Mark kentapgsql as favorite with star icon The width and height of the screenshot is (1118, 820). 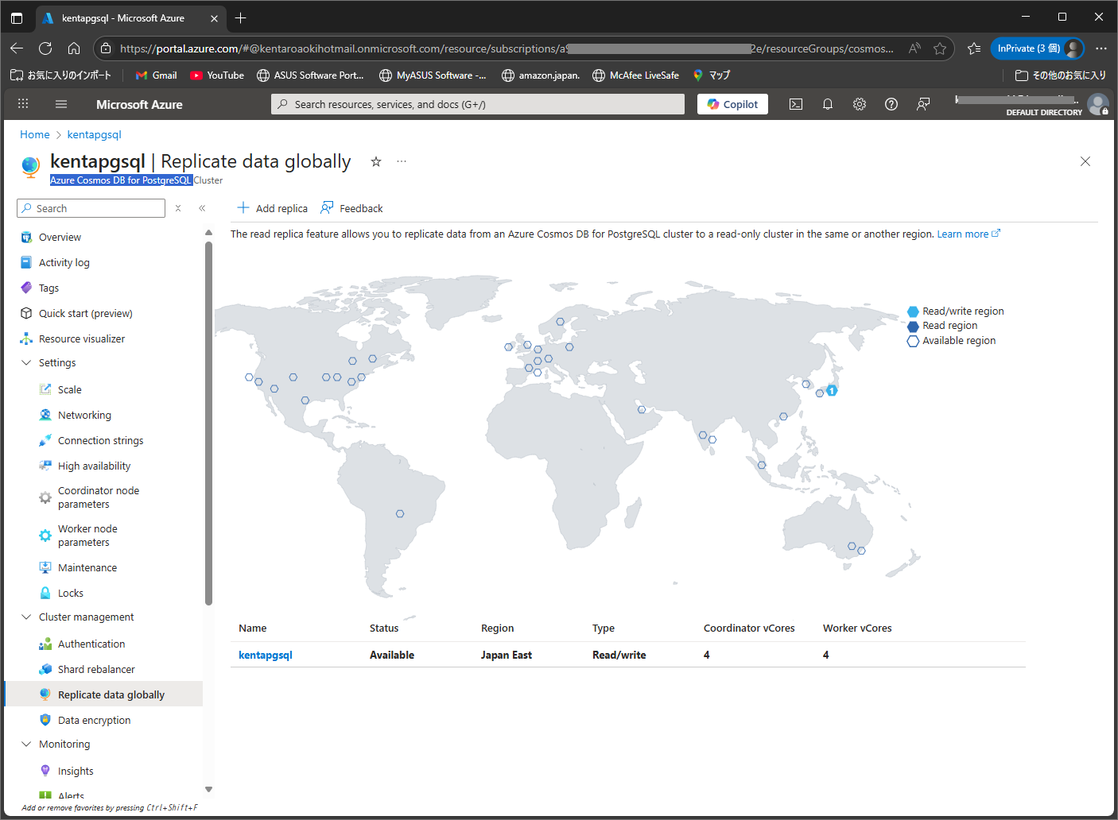(x=375, y=161)
